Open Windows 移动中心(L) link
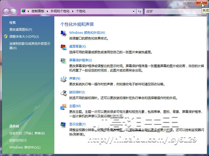Viewport: 209px width, 156px height. pos(25,147)
